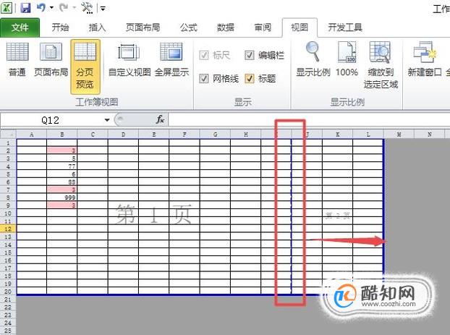Switch to the 开始 tab

(60, 27)
